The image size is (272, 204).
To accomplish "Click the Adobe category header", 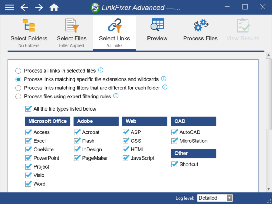I will (x=96, y=121).
